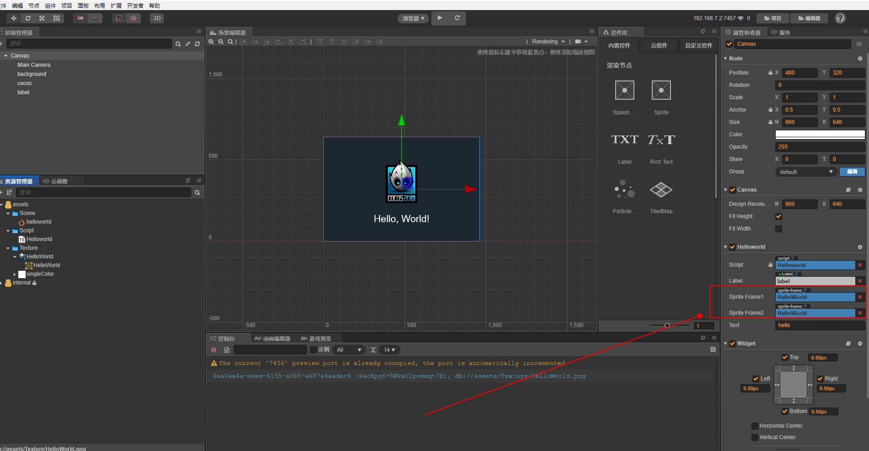Refresh the hierarchy manager tree

click(197, 44)
